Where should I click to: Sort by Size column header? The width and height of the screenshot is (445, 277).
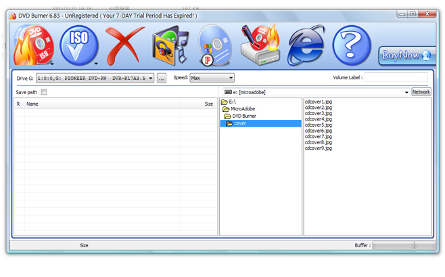click(199, 104)
